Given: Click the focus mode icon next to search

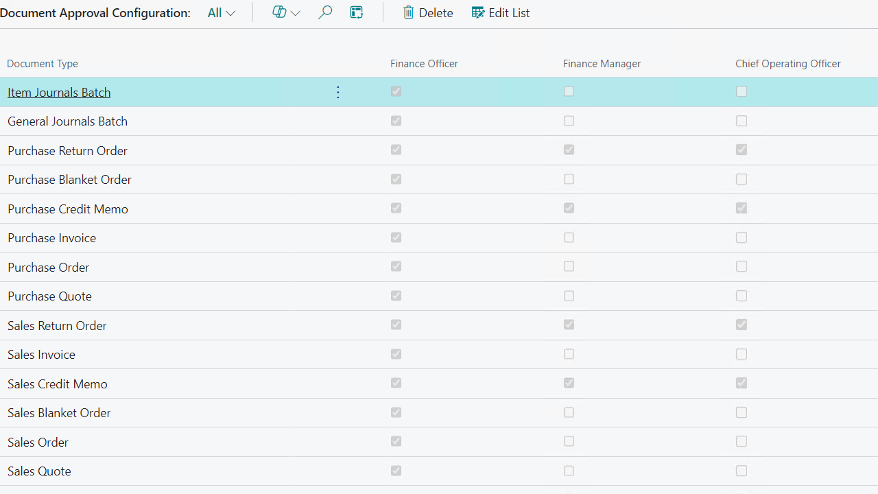Looking at the screenshot, I should pos(356,12).
